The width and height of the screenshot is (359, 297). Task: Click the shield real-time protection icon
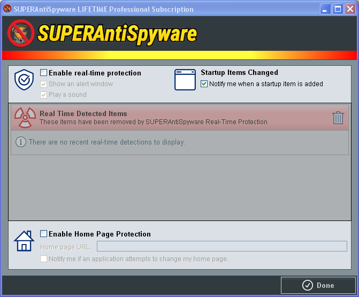coord(24,80)
